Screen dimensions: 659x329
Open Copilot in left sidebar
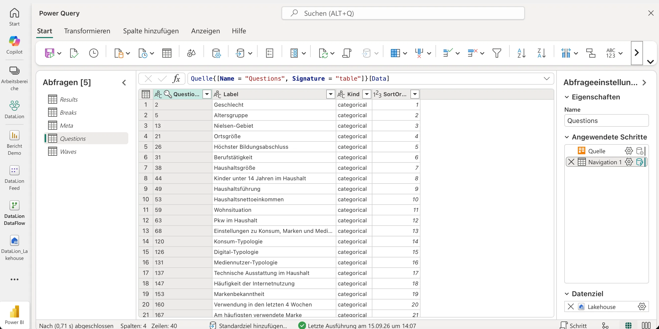click(14, 45)
